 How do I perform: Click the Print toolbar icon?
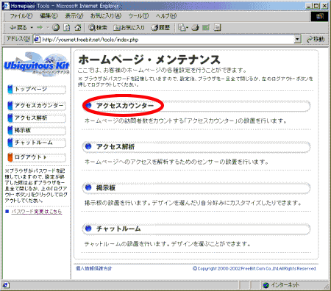[x=195, y=28]
